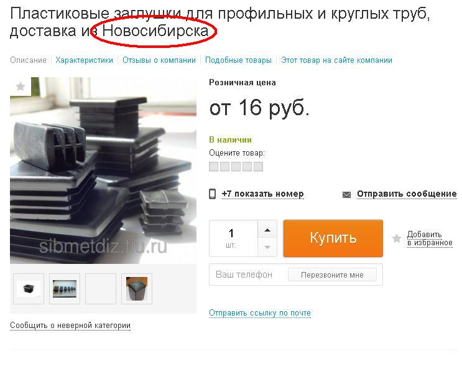Click the envelope icon for sending message
Screen dimensions: 462x366
tap(346, 195)
